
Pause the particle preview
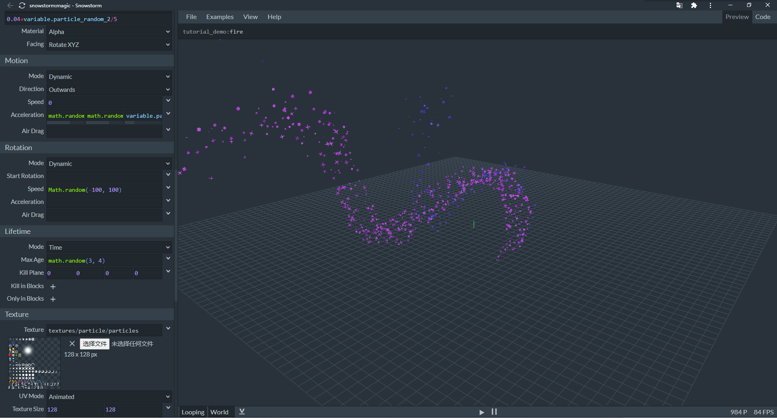494,412
